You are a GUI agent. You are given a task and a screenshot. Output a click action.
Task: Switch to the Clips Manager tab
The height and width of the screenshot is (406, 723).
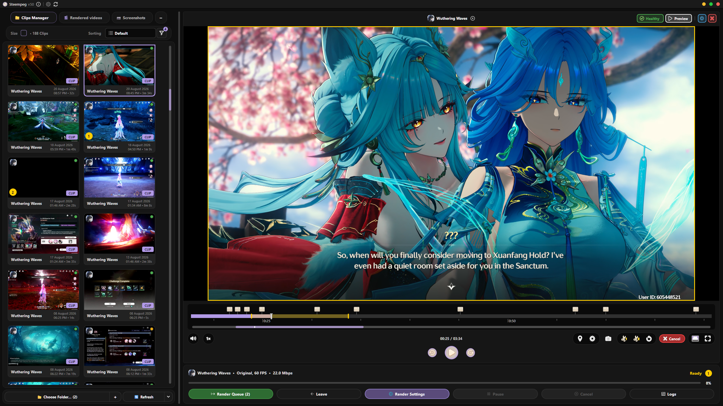click(34, 18)
